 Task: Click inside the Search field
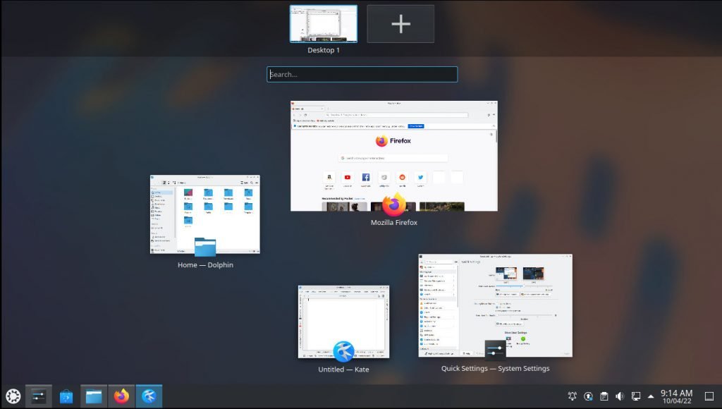[x=362, y=74]
